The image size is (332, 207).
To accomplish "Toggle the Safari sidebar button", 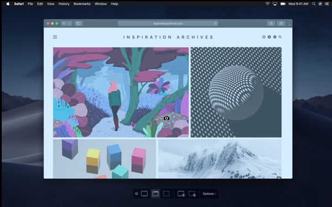I will point(79,23).
